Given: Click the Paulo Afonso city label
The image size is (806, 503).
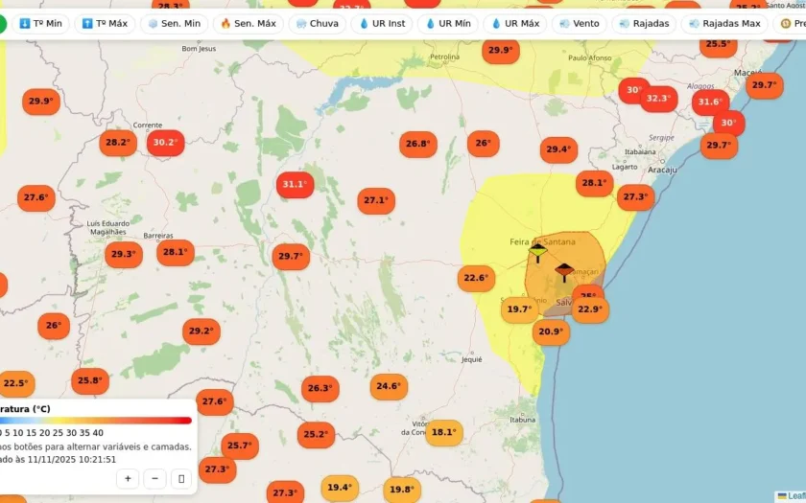Looking at the screenshot, I should pos(590,58).
